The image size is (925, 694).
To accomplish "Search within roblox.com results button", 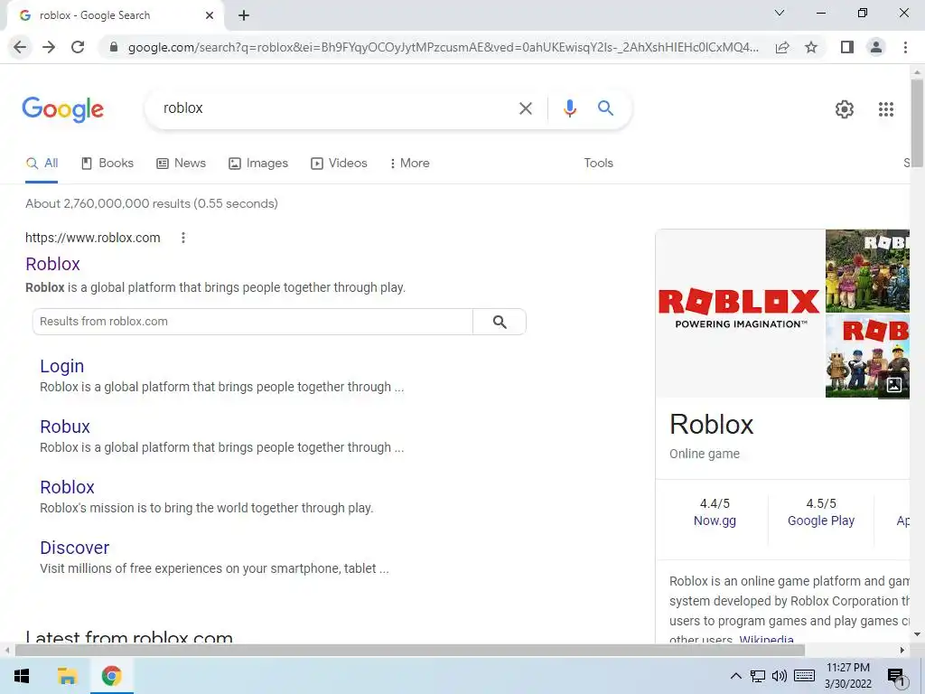I will (500, 322).
